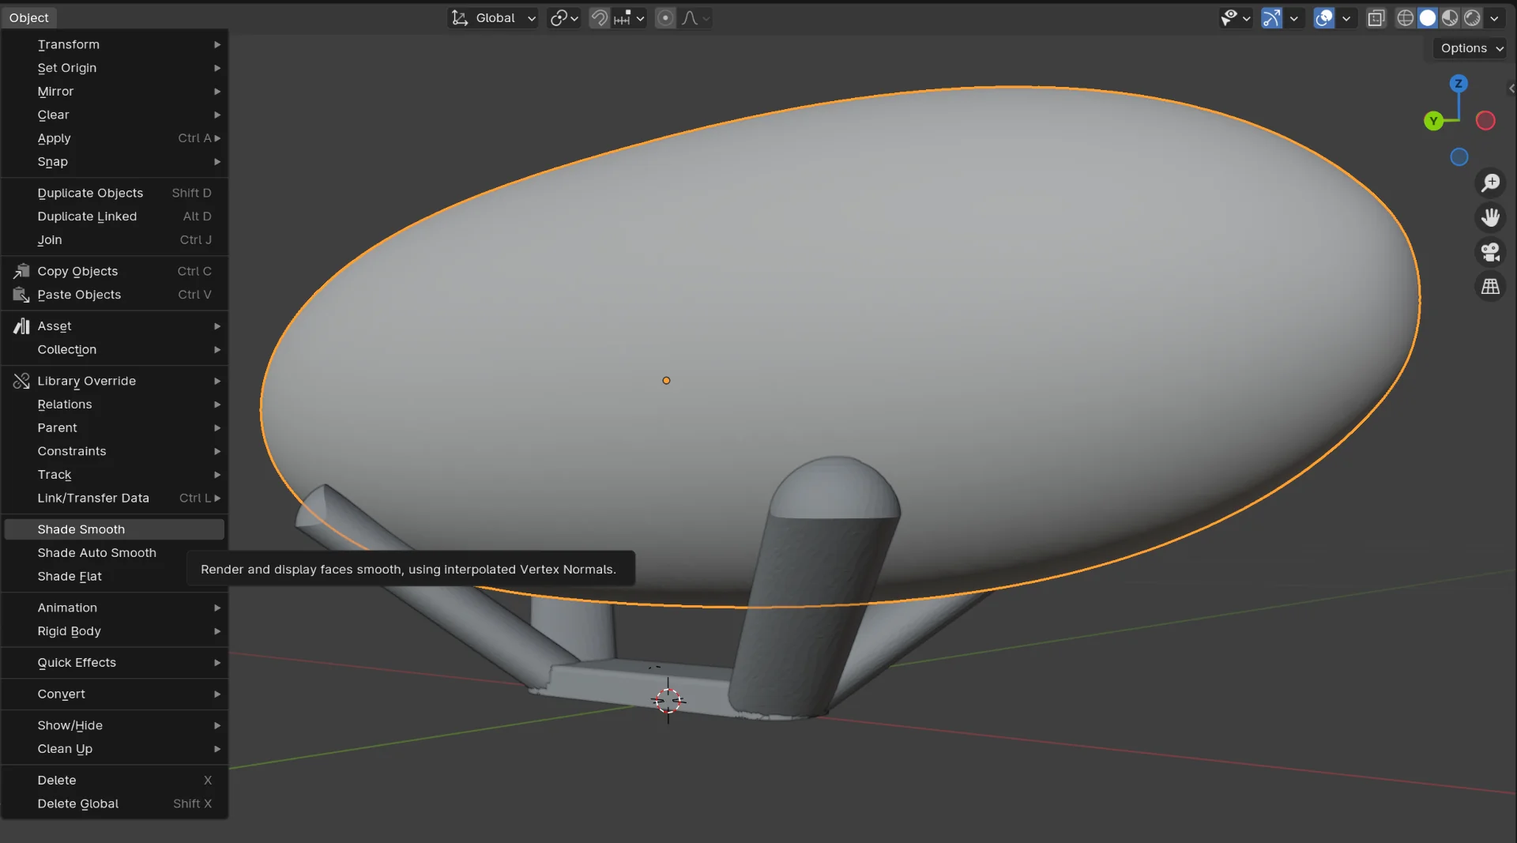Expand the Options dropdown
This screenshot has height=843, width=1517.
click(x=1470, y=48)
